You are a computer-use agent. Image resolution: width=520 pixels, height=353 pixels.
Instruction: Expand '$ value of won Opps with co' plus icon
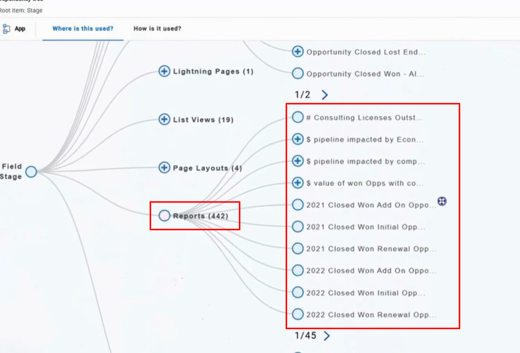point(298,183)
